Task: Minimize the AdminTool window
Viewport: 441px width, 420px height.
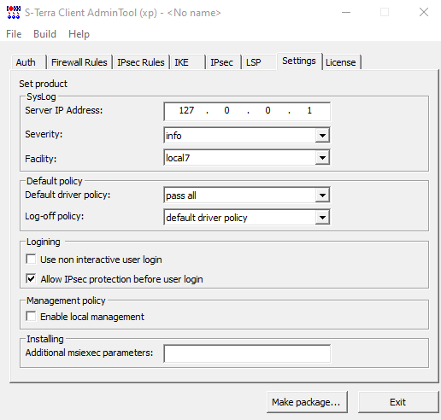Action: (346, 13)
